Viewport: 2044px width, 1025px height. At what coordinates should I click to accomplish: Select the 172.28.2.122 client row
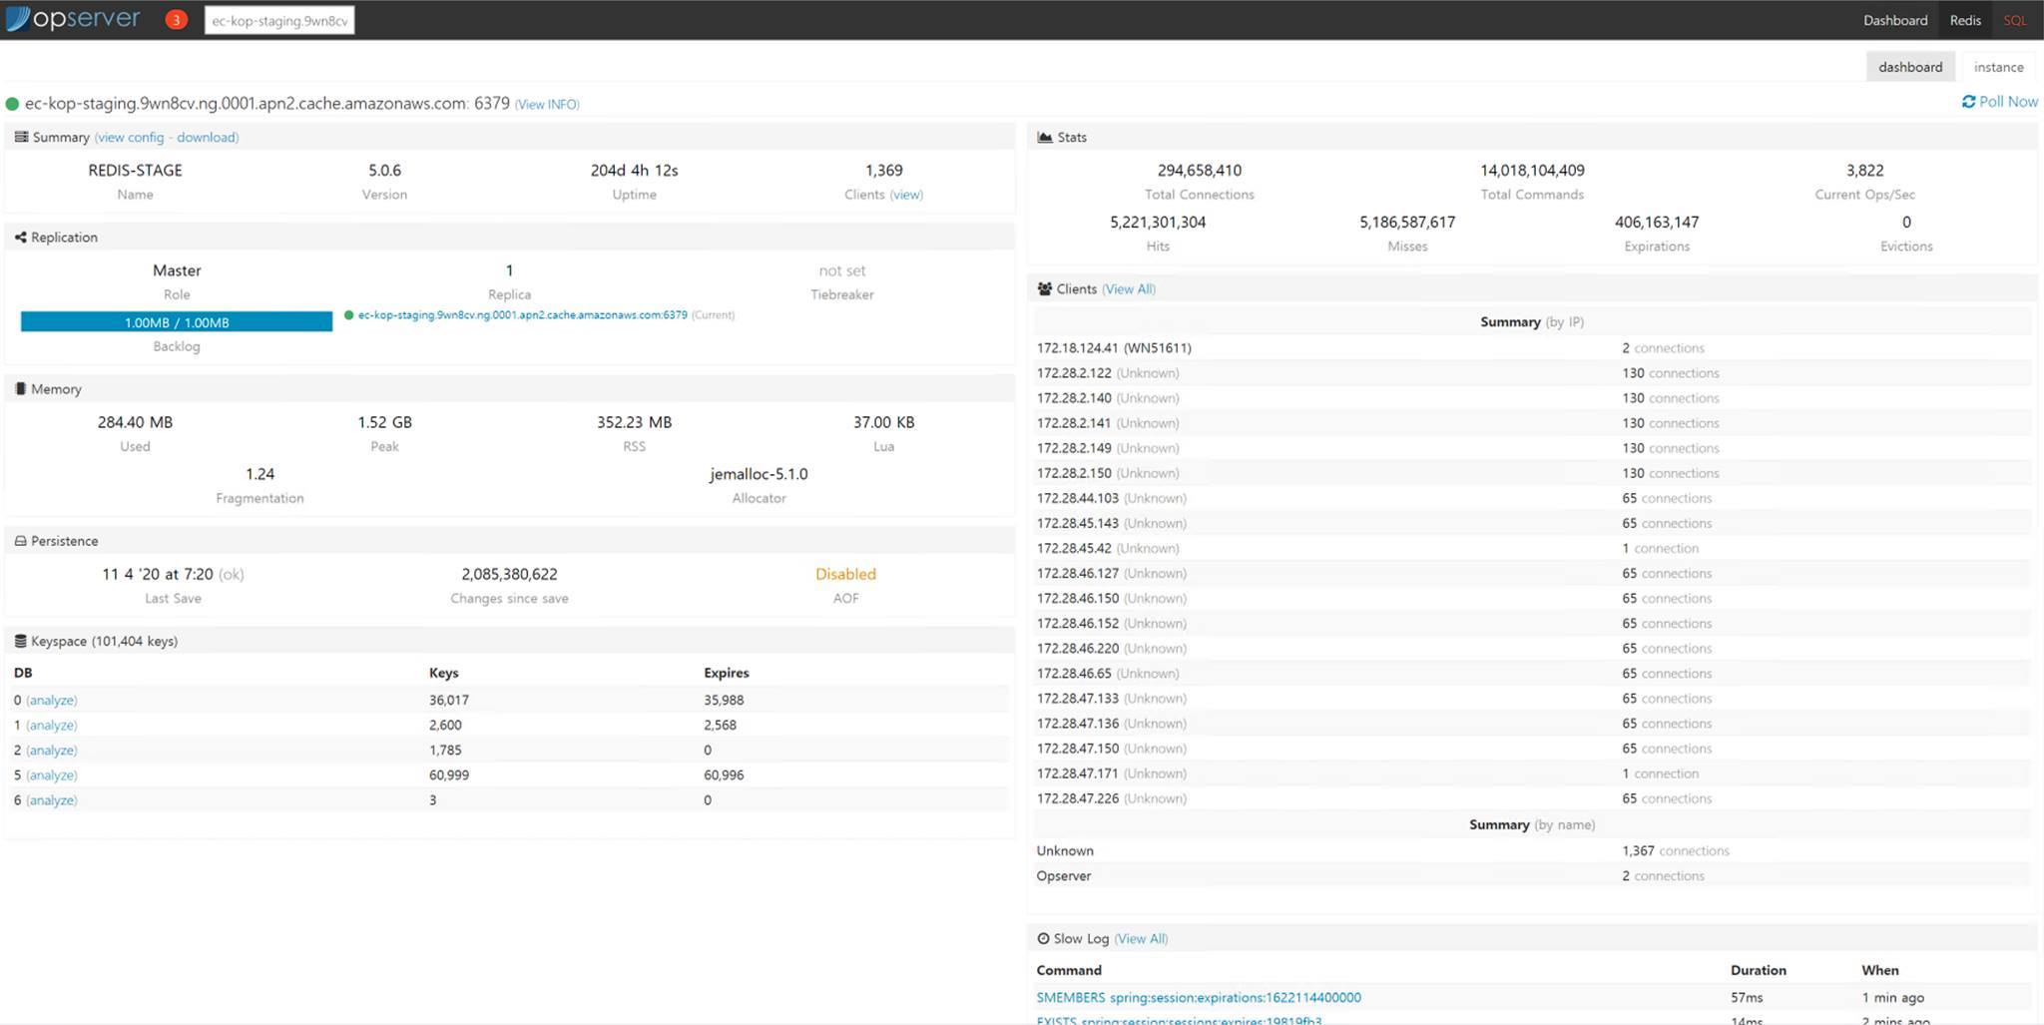click(1533, 373)
